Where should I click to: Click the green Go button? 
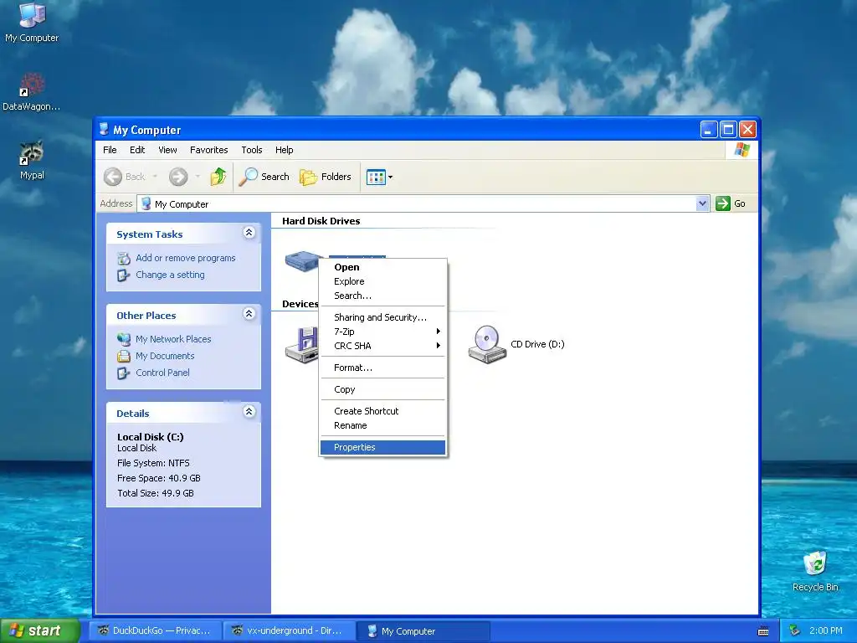click(x=731, y=203)
